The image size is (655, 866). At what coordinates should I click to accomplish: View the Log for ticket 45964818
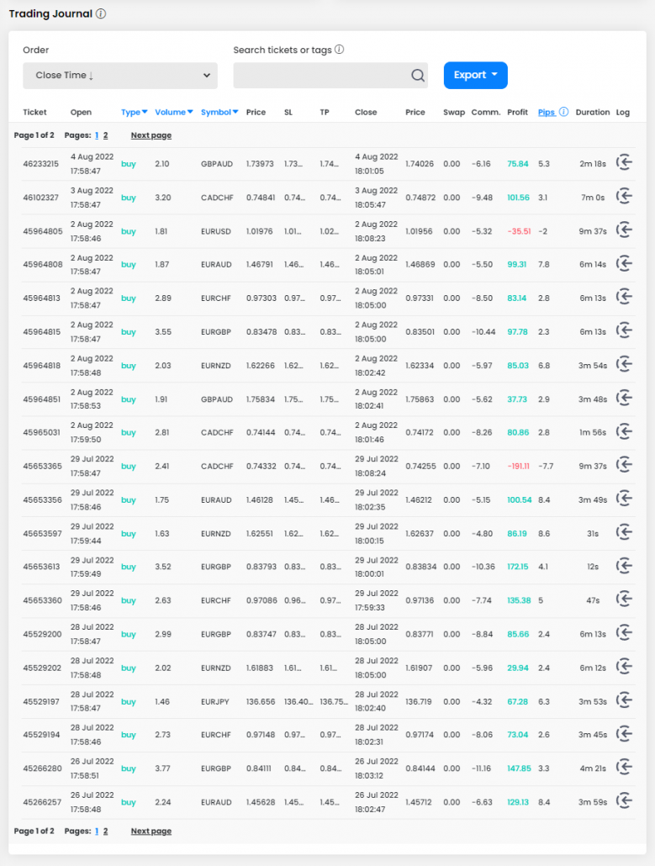point(623,363)
